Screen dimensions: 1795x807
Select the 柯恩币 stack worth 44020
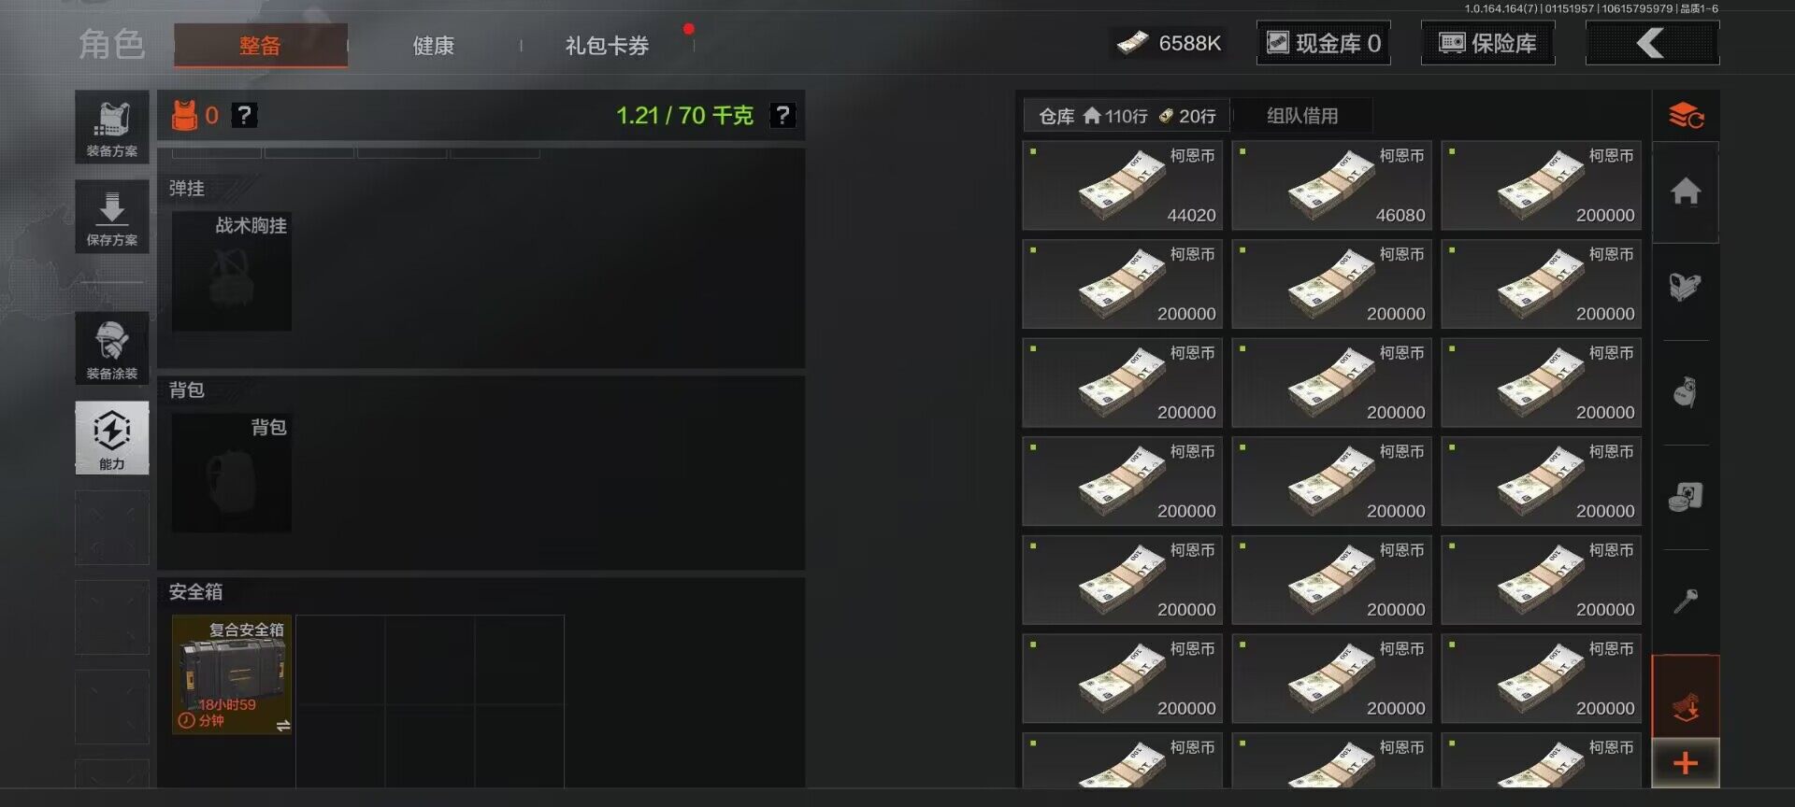pyautogui.click(x=1122, y=186)
